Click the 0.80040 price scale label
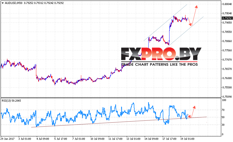The width and height of the screenshot is (233, 142). coord(227,4)
